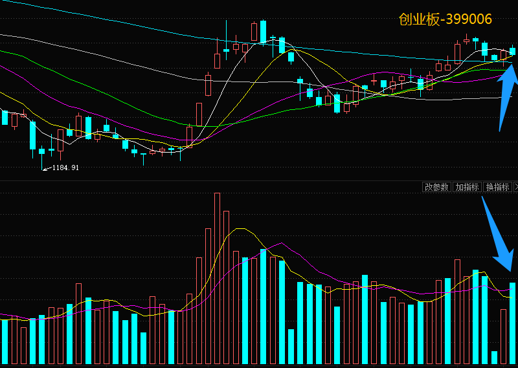Open the 加指标 add indicator button
Viewport: 518px width, 368px height.
(467, 187)
